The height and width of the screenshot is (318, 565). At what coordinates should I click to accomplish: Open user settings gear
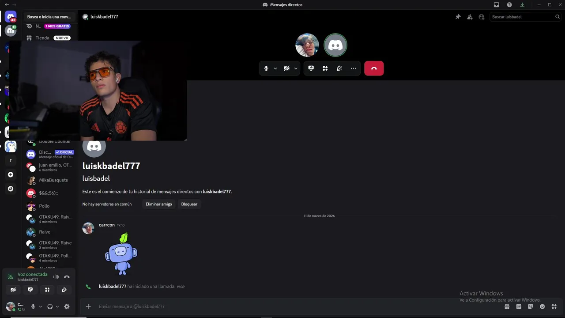[x=67, y=307]
